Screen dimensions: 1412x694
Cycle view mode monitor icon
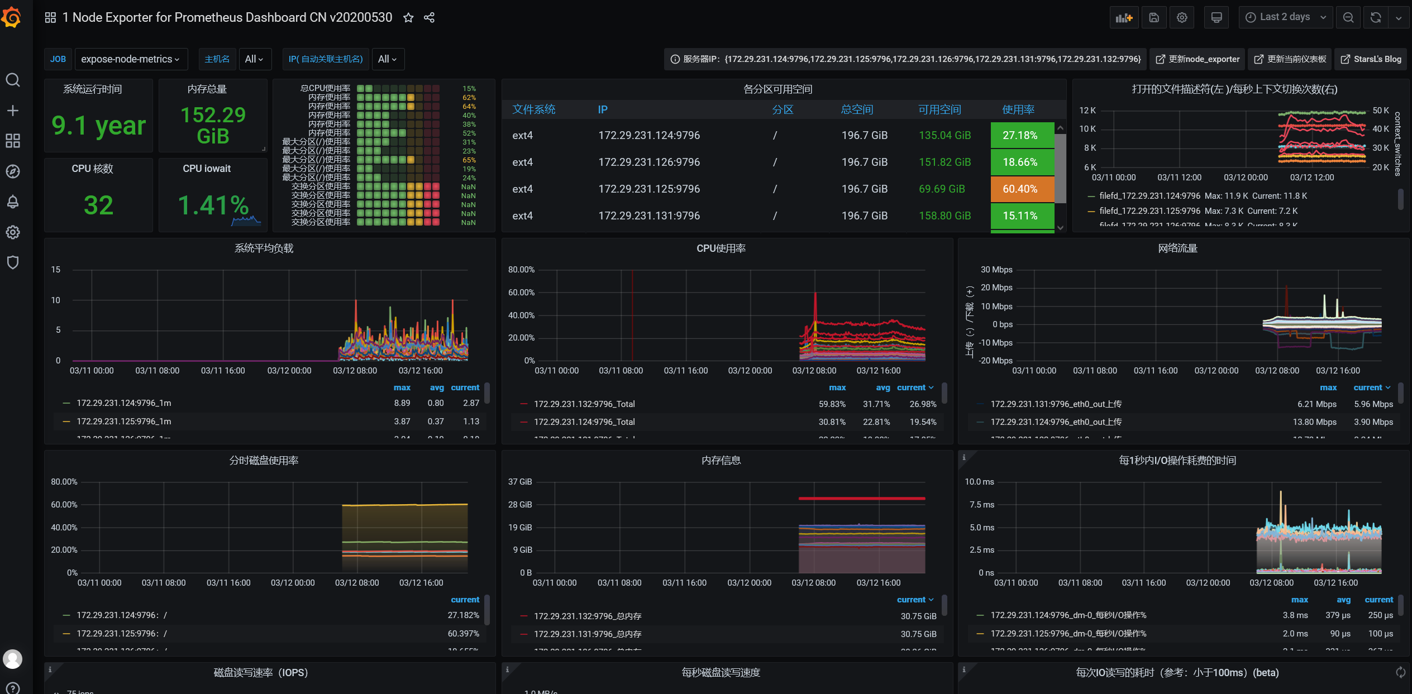[x=1217, y=18]
